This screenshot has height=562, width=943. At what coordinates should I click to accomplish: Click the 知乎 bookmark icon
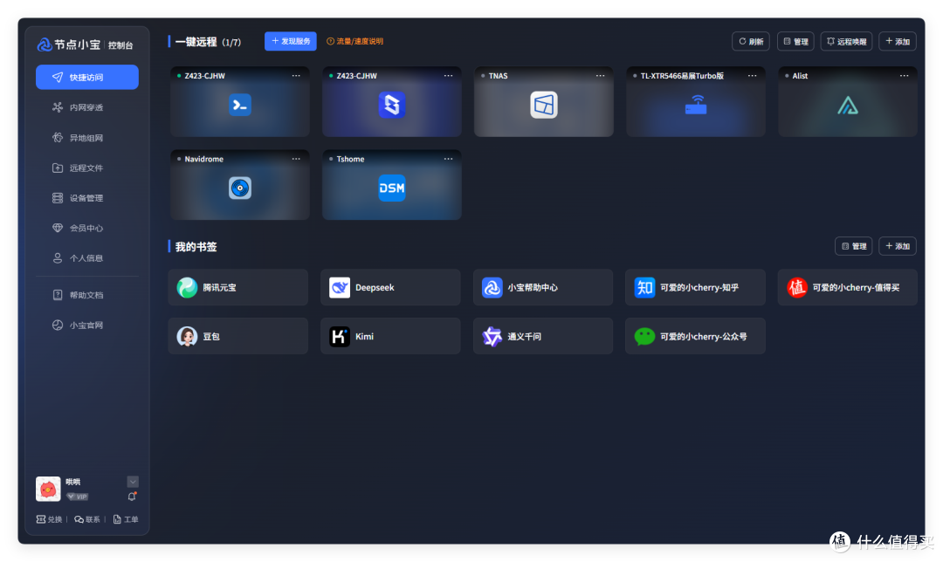(x=644, y=287)
